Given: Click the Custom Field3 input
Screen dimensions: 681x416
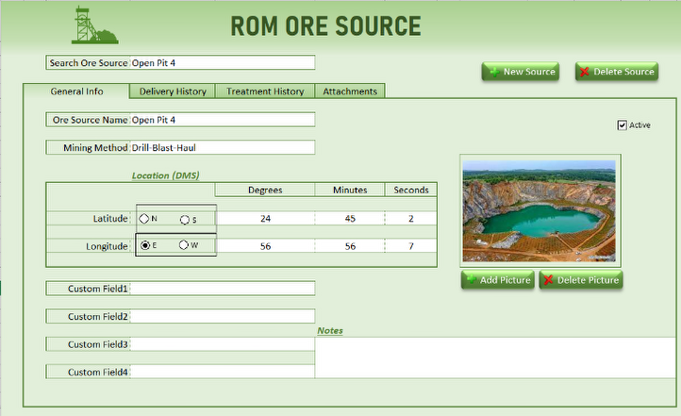Looking at the screenshot, I should tap(223, 344).
